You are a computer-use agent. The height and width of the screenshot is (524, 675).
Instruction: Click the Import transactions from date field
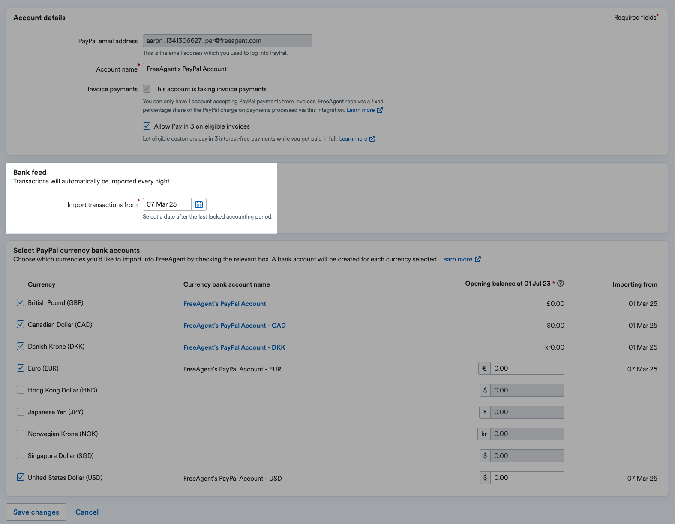[x=167, y=204]
